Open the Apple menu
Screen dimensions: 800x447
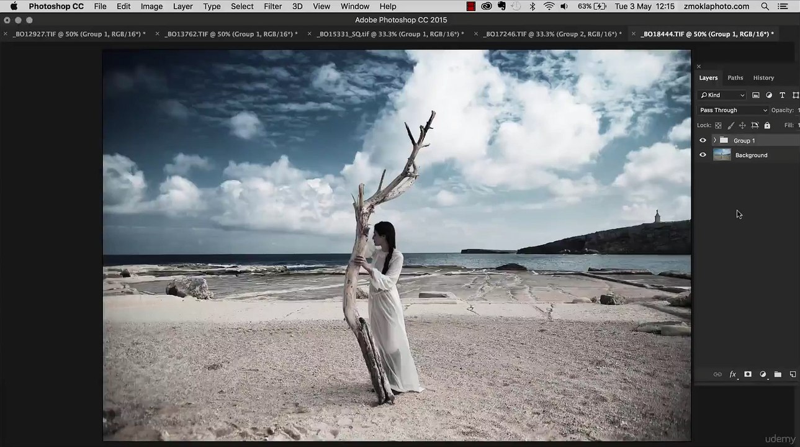tap(14, 6)
